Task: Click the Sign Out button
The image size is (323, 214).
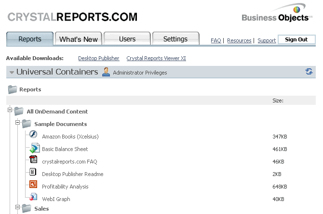Action: point(296,39)
